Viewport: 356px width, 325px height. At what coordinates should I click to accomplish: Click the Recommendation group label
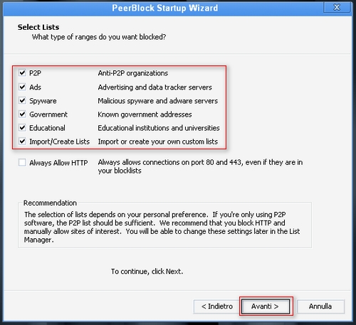pyautogui.click(x=50, y=203)
